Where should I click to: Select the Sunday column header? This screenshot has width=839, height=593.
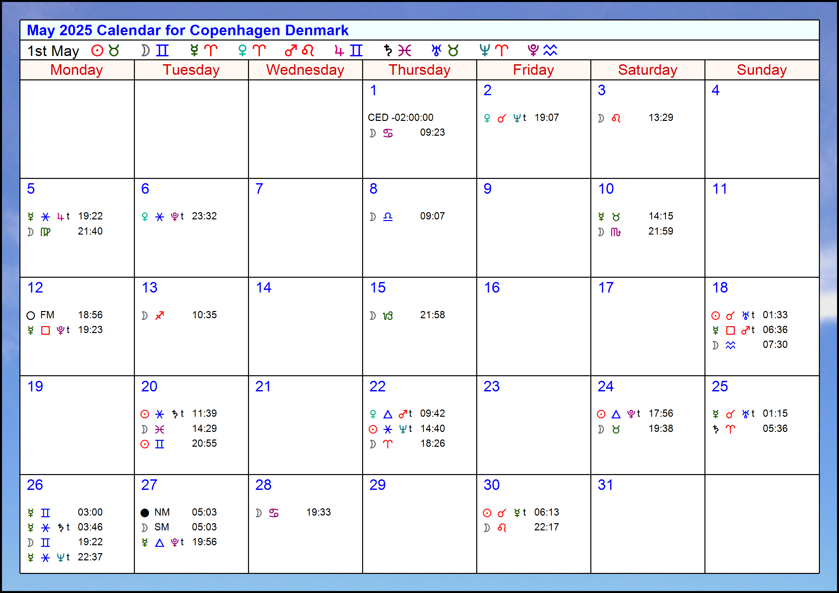point(761,70)
